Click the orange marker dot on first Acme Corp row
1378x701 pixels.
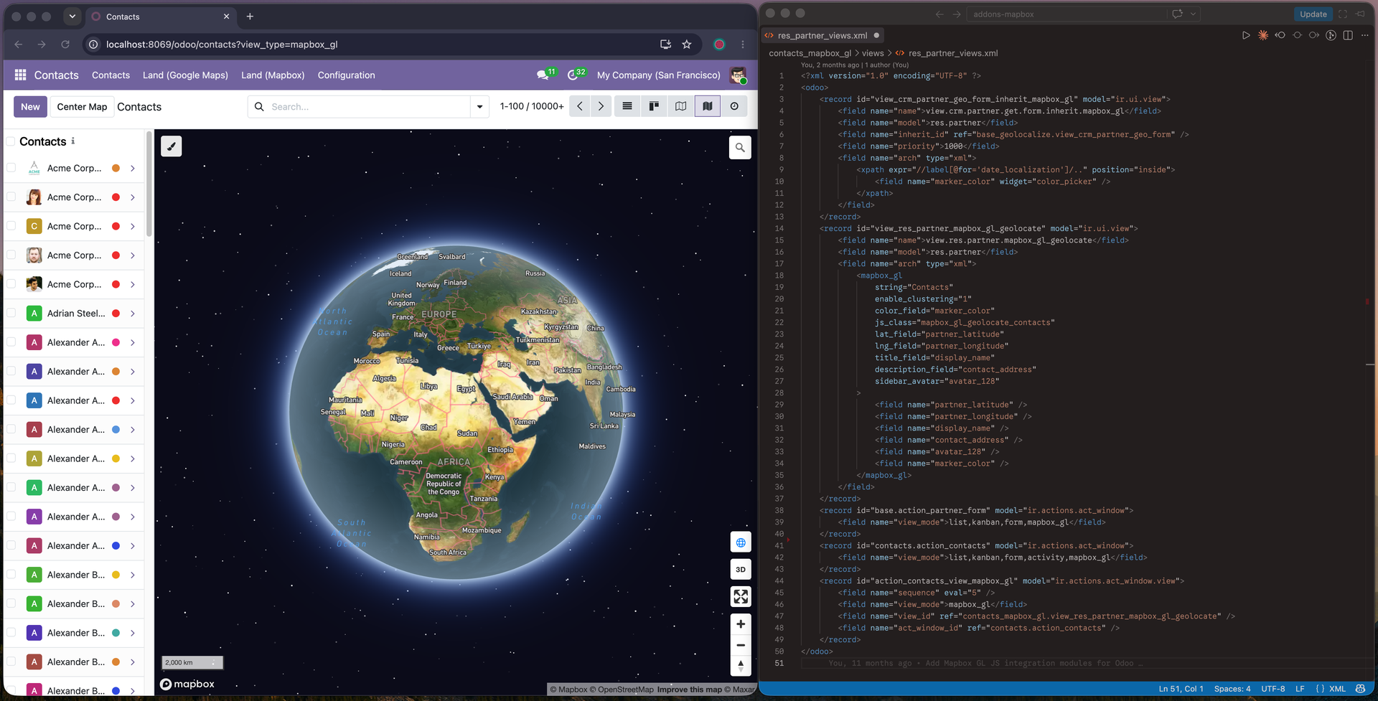click(116, 168)
